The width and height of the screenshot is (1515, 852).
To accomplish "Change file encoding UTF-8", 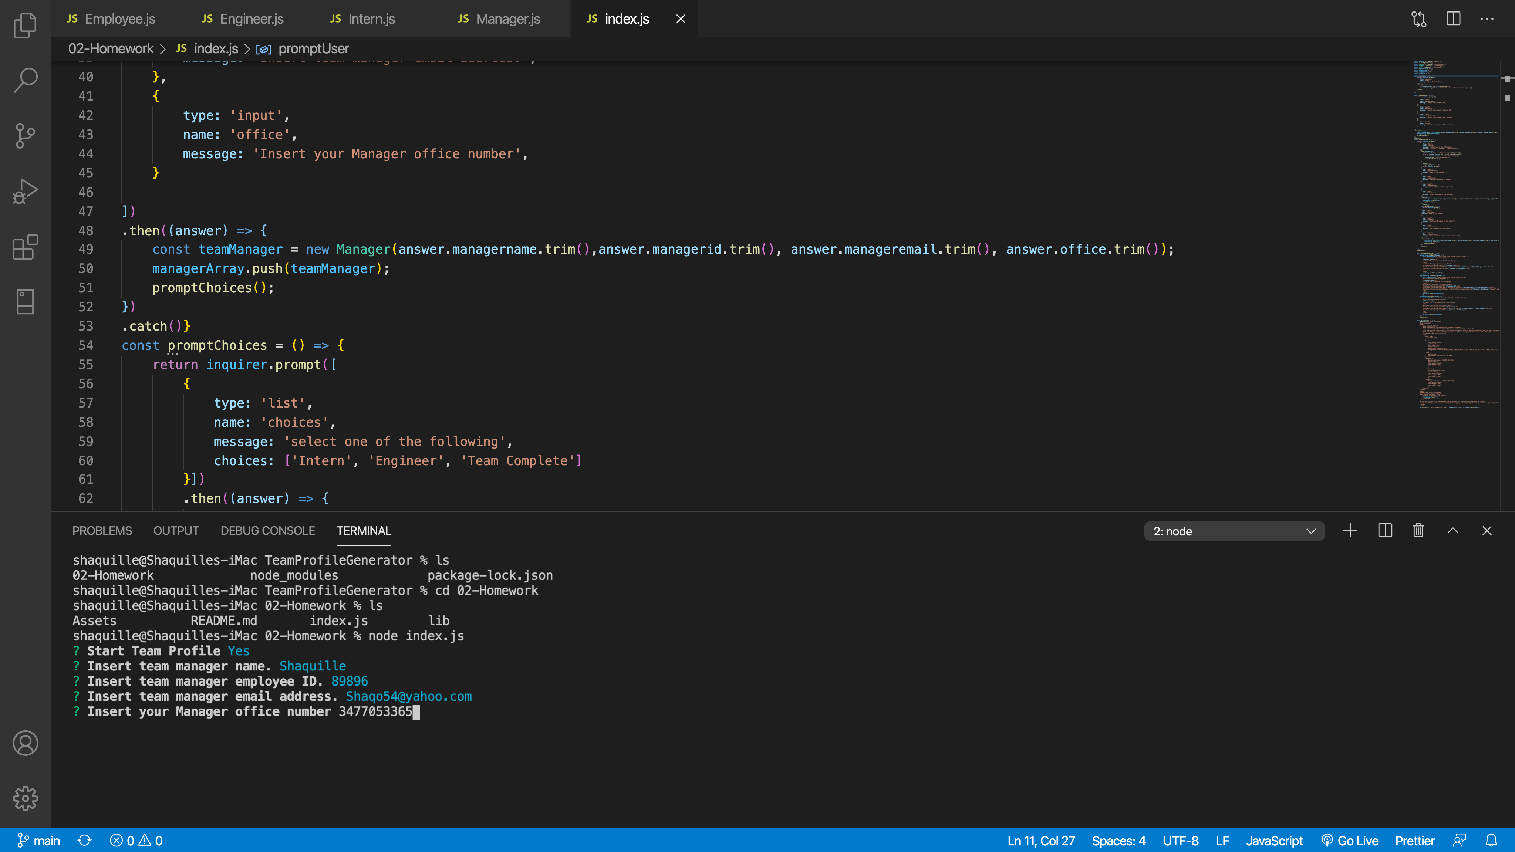I will point(1180,840).
